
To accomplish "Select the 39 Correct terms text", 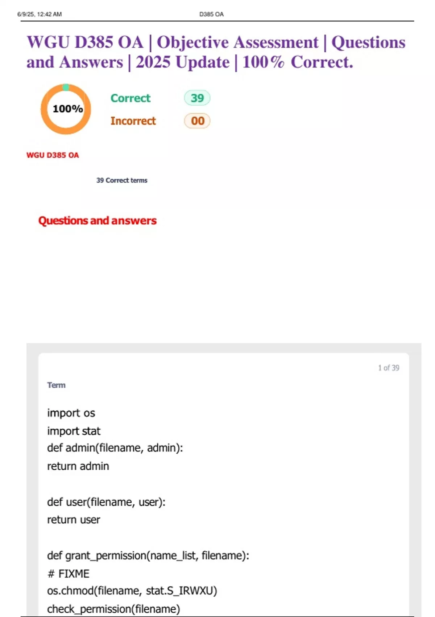I will [x=122, y=180].
